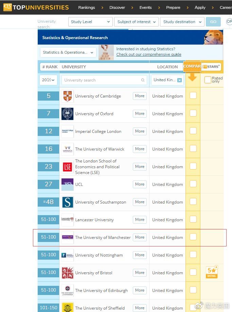Click the LSE red logo
232x312 pixels.
coord(67,167)
